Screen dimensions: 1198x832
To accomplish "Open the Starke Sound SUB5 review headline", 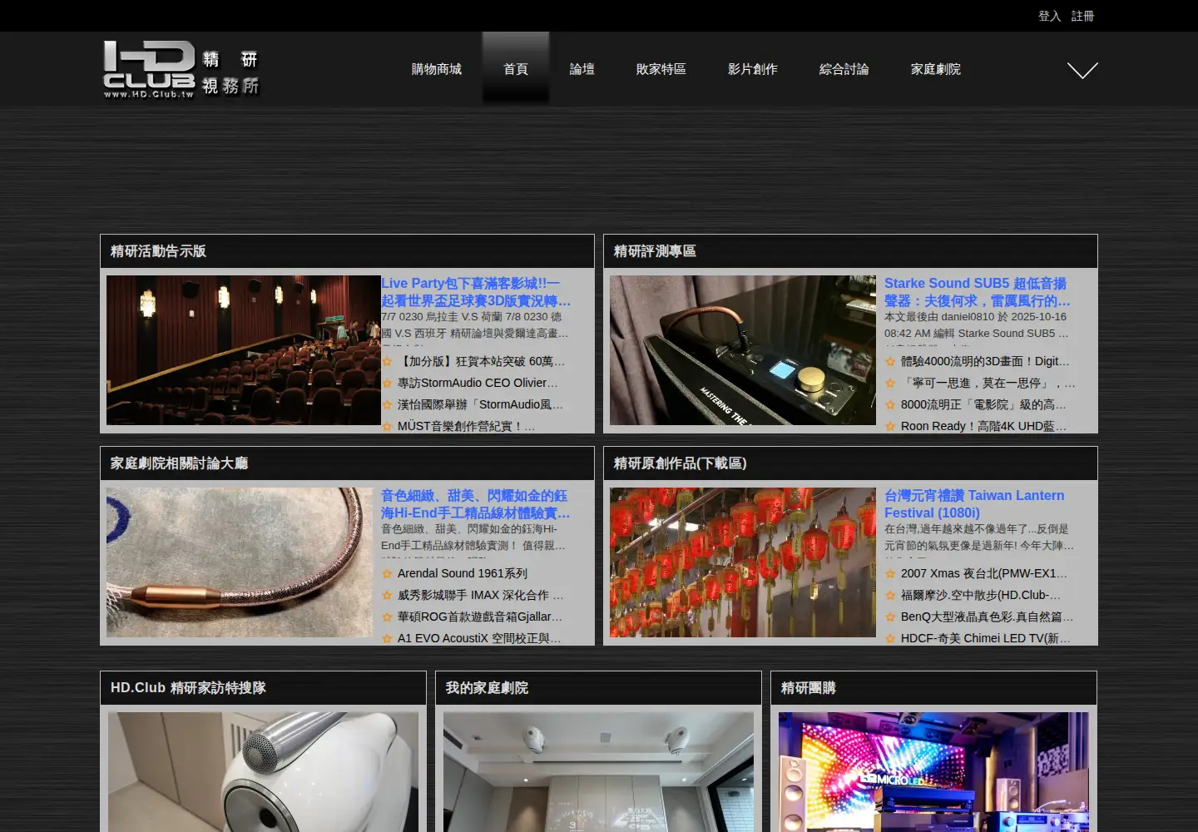I will click(x=978, y=292).
